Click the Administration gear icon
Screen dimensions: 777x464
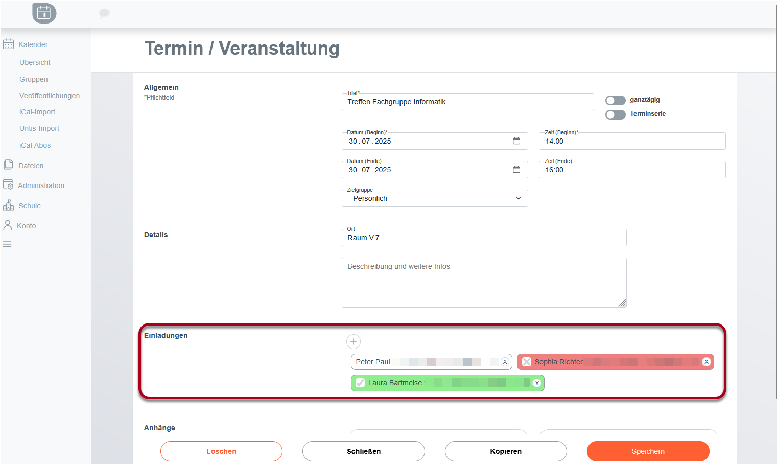tap(8, 185)
